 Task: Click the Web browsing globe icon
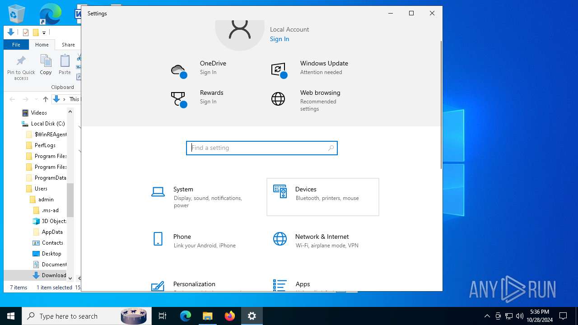tap(278, 99)
